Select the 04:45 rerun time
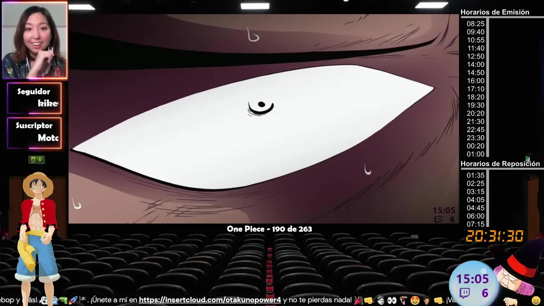This screenshot has width=544, height=306. point(476,208)
